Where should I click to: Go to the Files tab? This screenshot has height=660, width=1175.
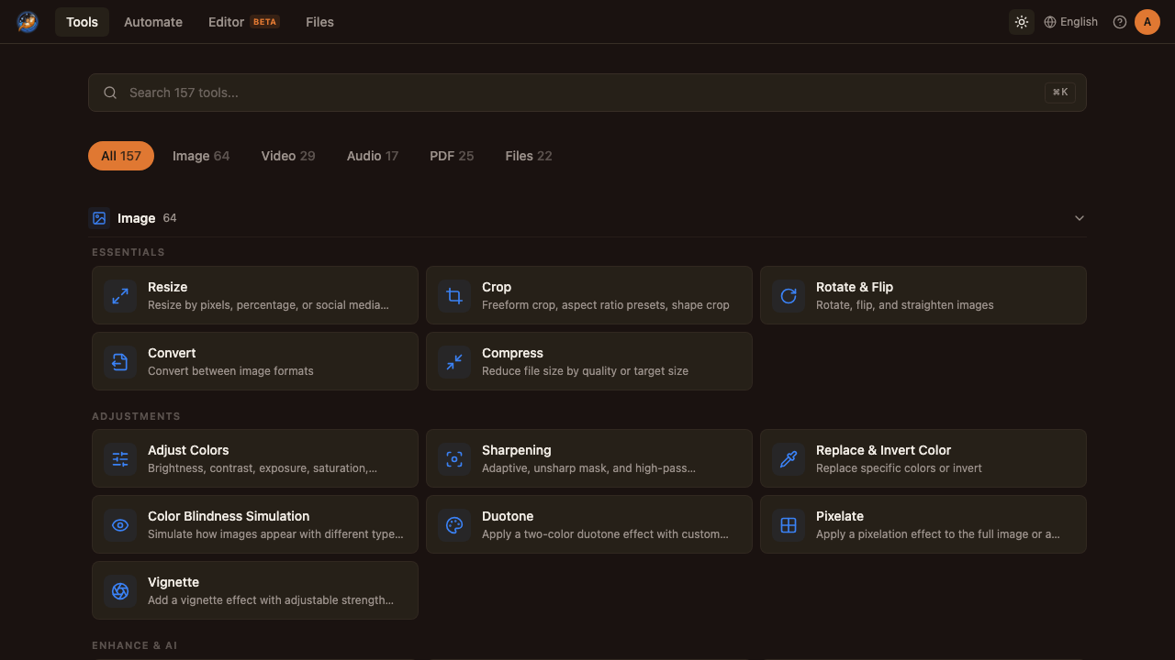coord(319,22)
